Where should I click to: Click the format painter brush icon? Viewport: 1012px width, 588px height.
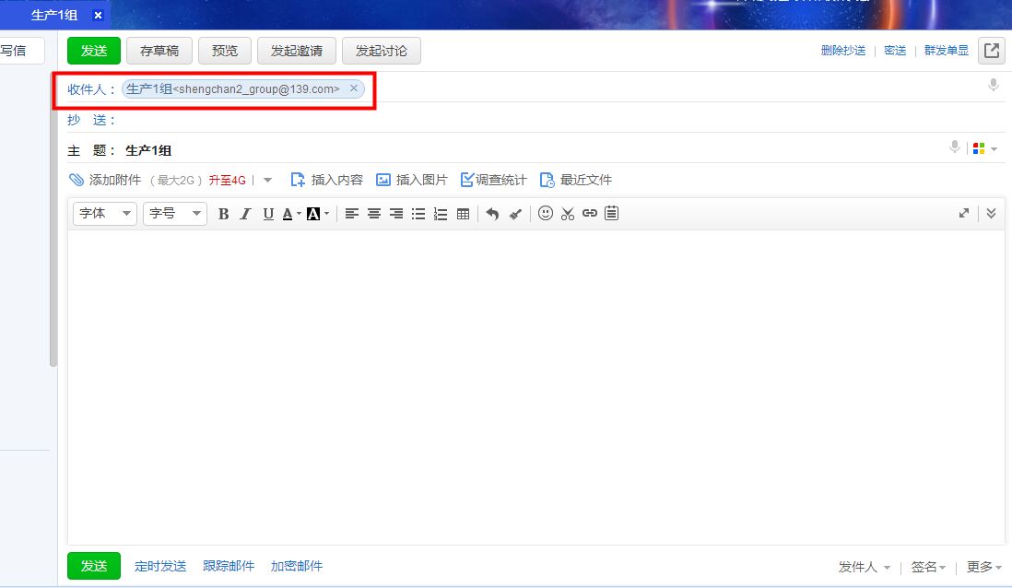click(x=515, y=214)
